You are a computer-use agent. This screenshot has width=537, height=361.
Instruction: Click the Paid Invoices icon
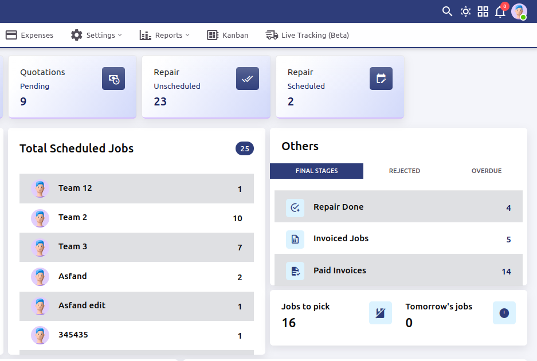pyautogui.click(x=295, y=270)
